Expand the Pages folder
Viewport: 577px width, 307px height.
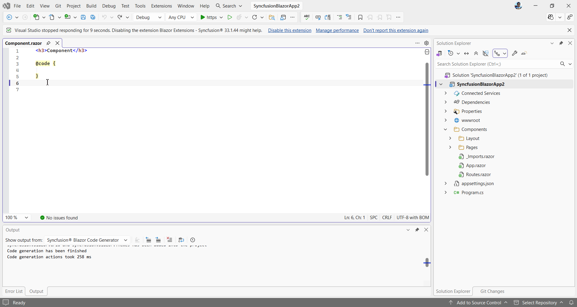tap(450, 147)
